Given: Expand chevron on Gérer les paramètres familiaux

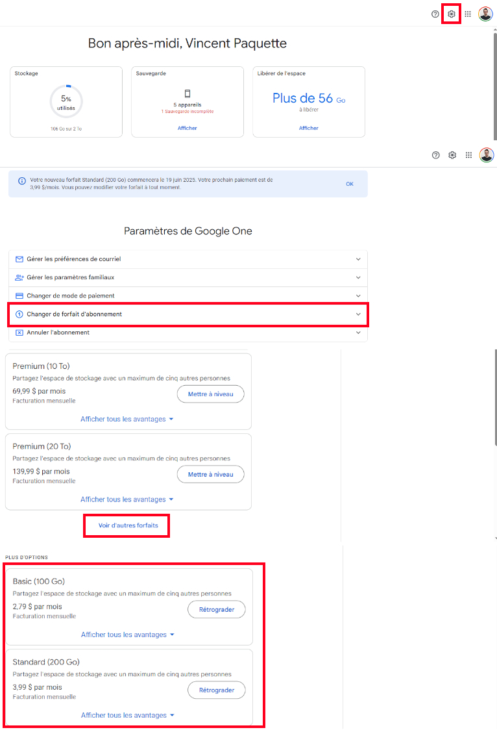Looking at the screenshot, I should click(358, 277).
